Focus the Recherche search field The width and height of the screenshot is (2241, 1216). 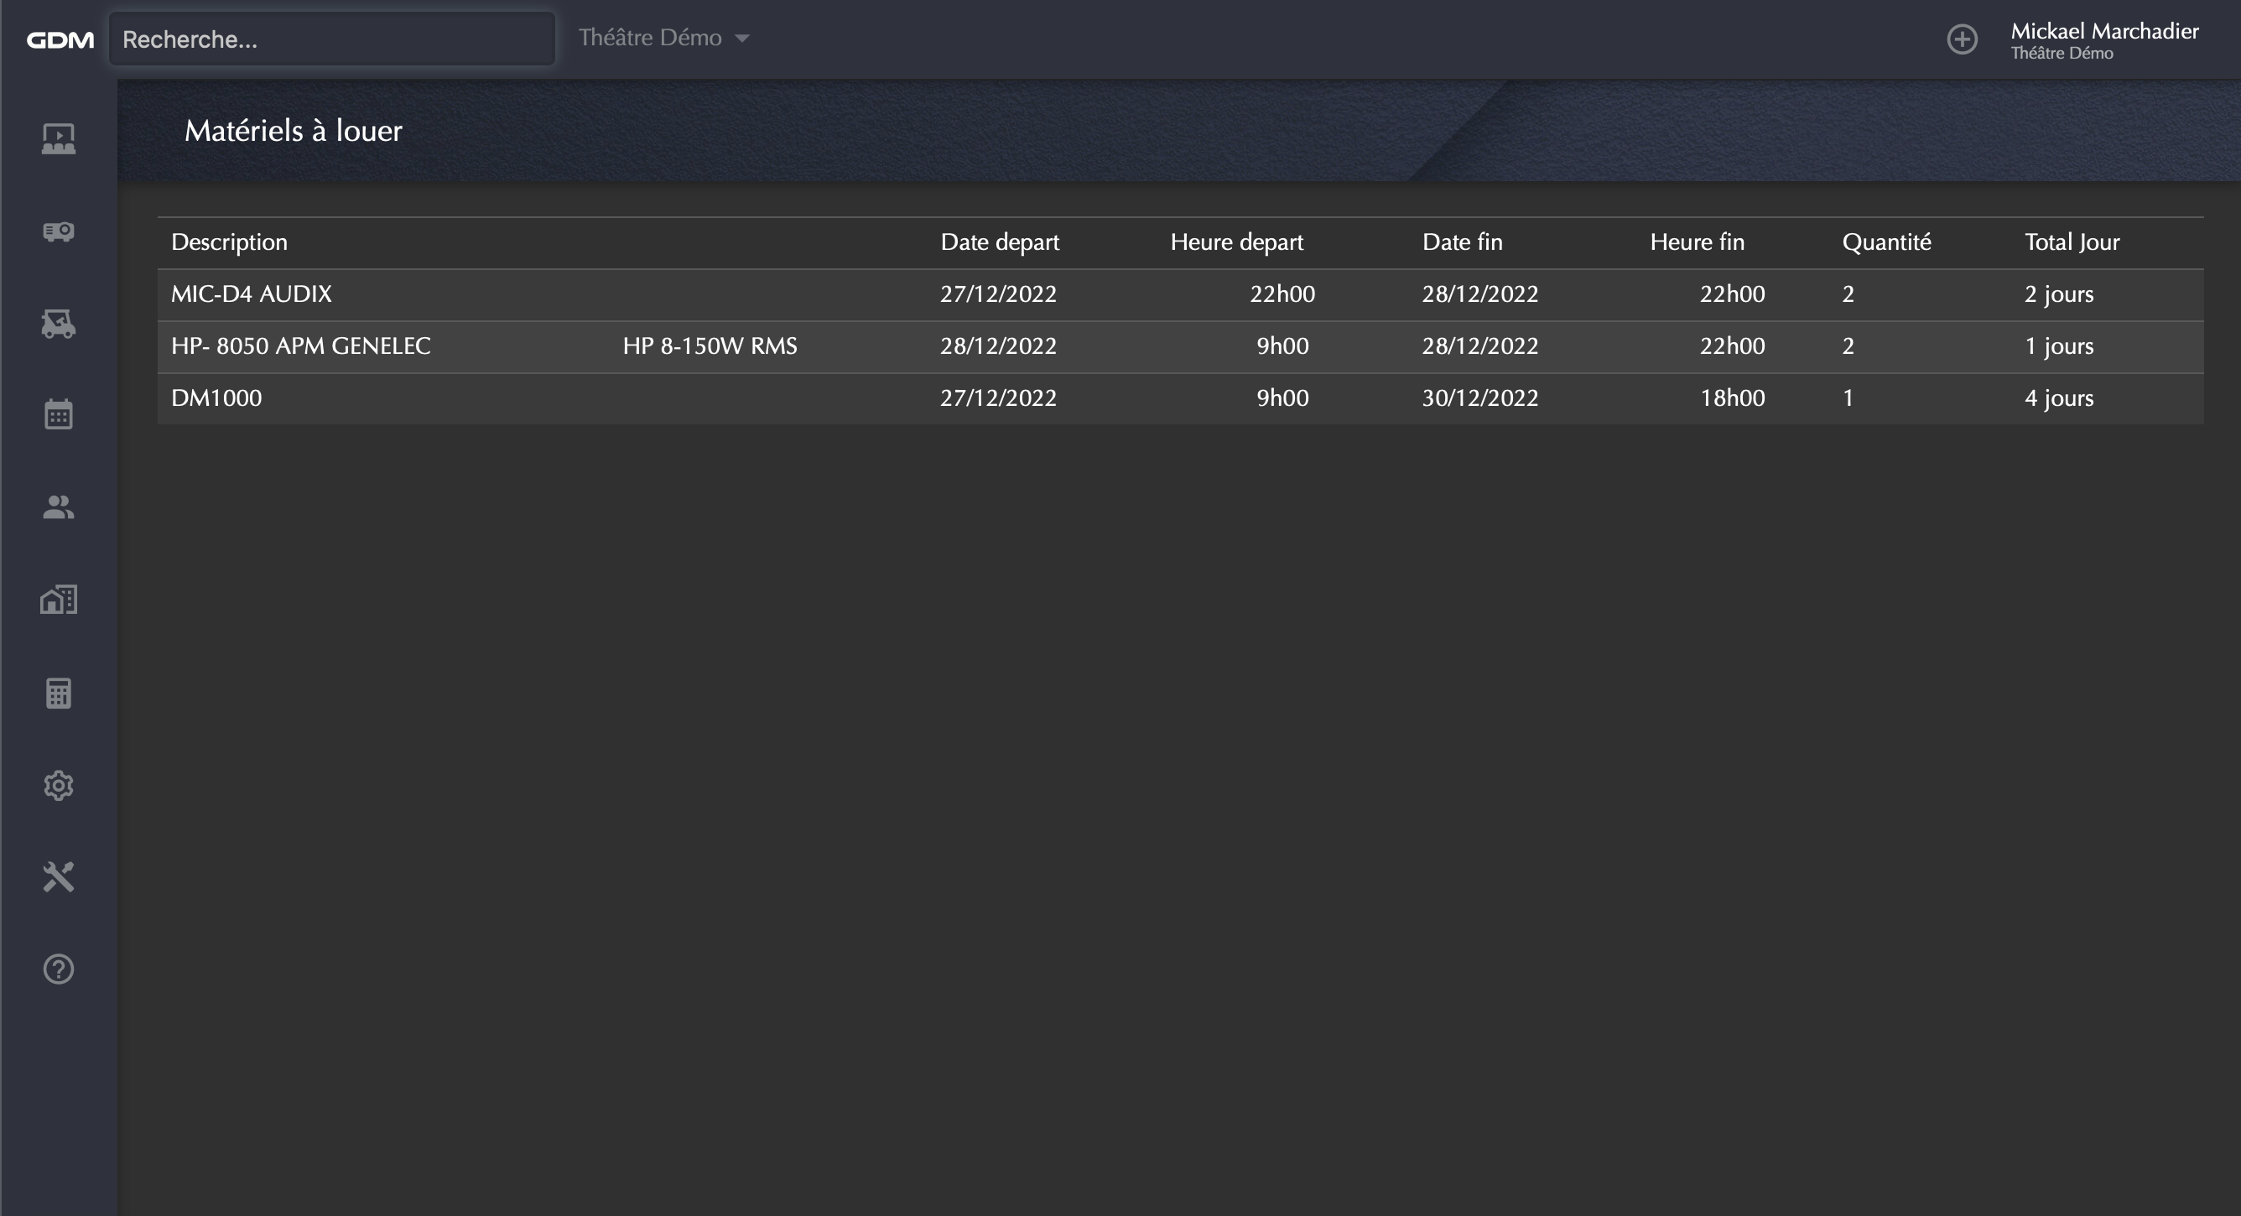click(331, 39)
